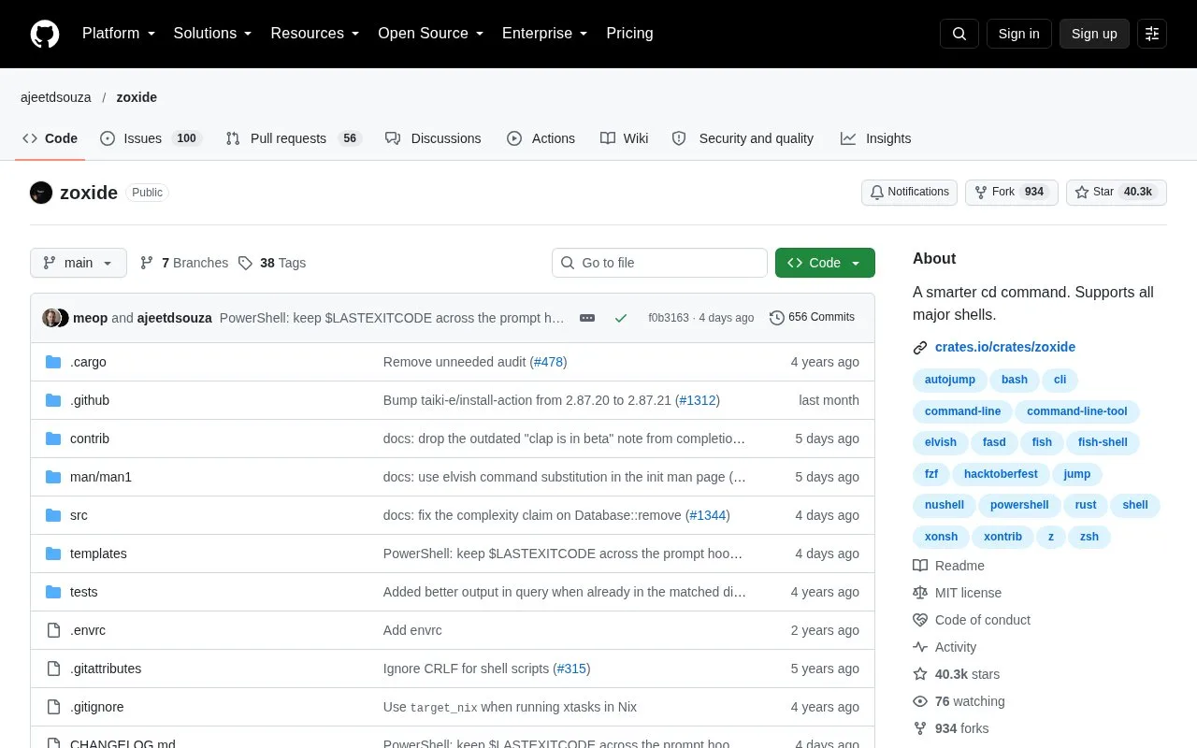
Task: Open the Activity link
Action: 945,647
